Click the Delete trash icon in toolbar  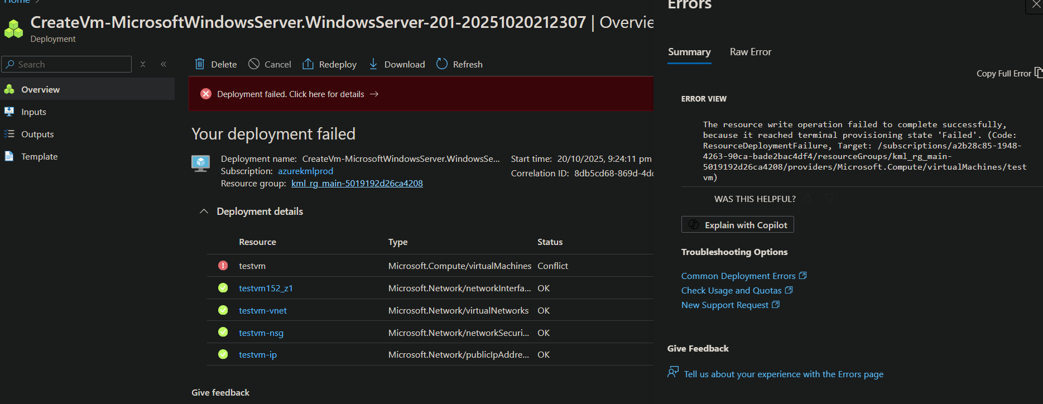pos(200,64)
